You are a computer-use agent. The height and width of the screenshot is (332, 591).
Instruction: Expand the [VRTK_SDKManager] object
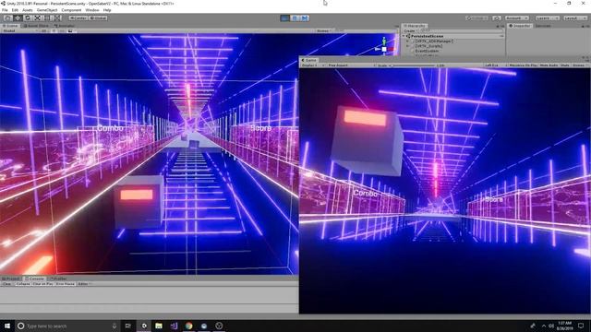click(x=408, y=41)
